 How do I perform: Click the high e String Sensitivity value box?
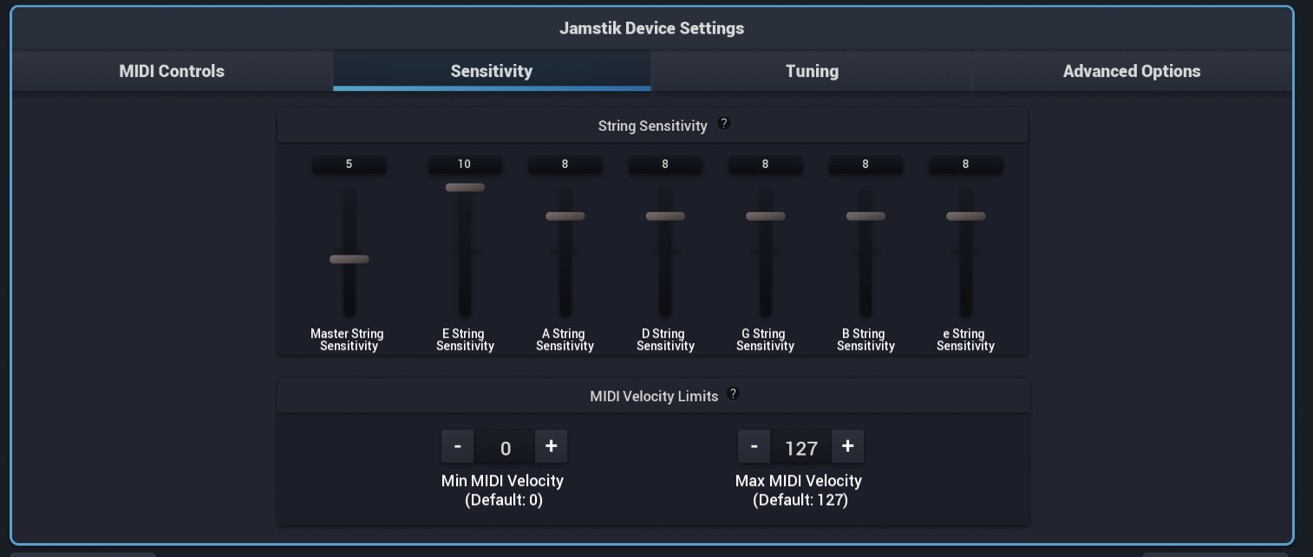[966, 165]
